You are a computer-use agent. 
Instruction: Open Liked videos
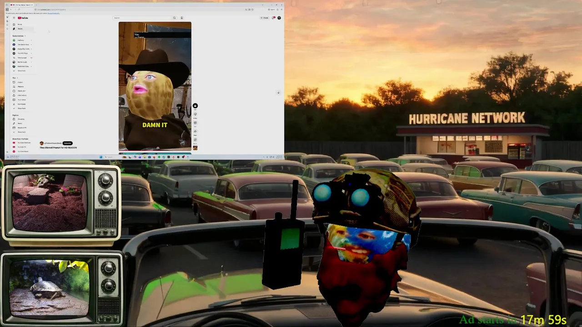click(22, 95)
